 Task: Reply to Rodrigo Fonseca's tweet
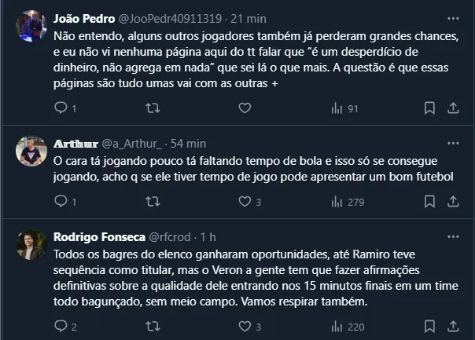click(61, 327)
